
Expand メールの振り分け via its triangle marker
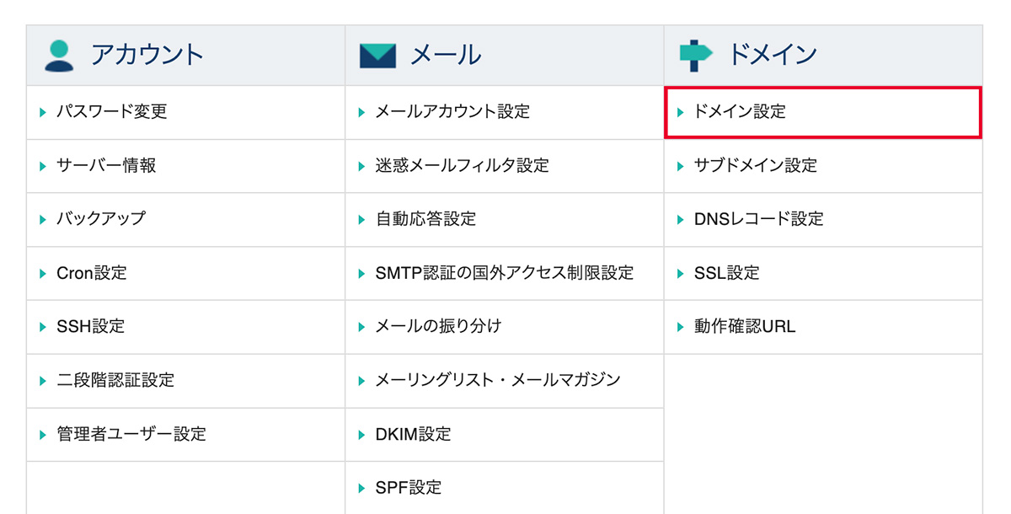[x=363, y=327]
